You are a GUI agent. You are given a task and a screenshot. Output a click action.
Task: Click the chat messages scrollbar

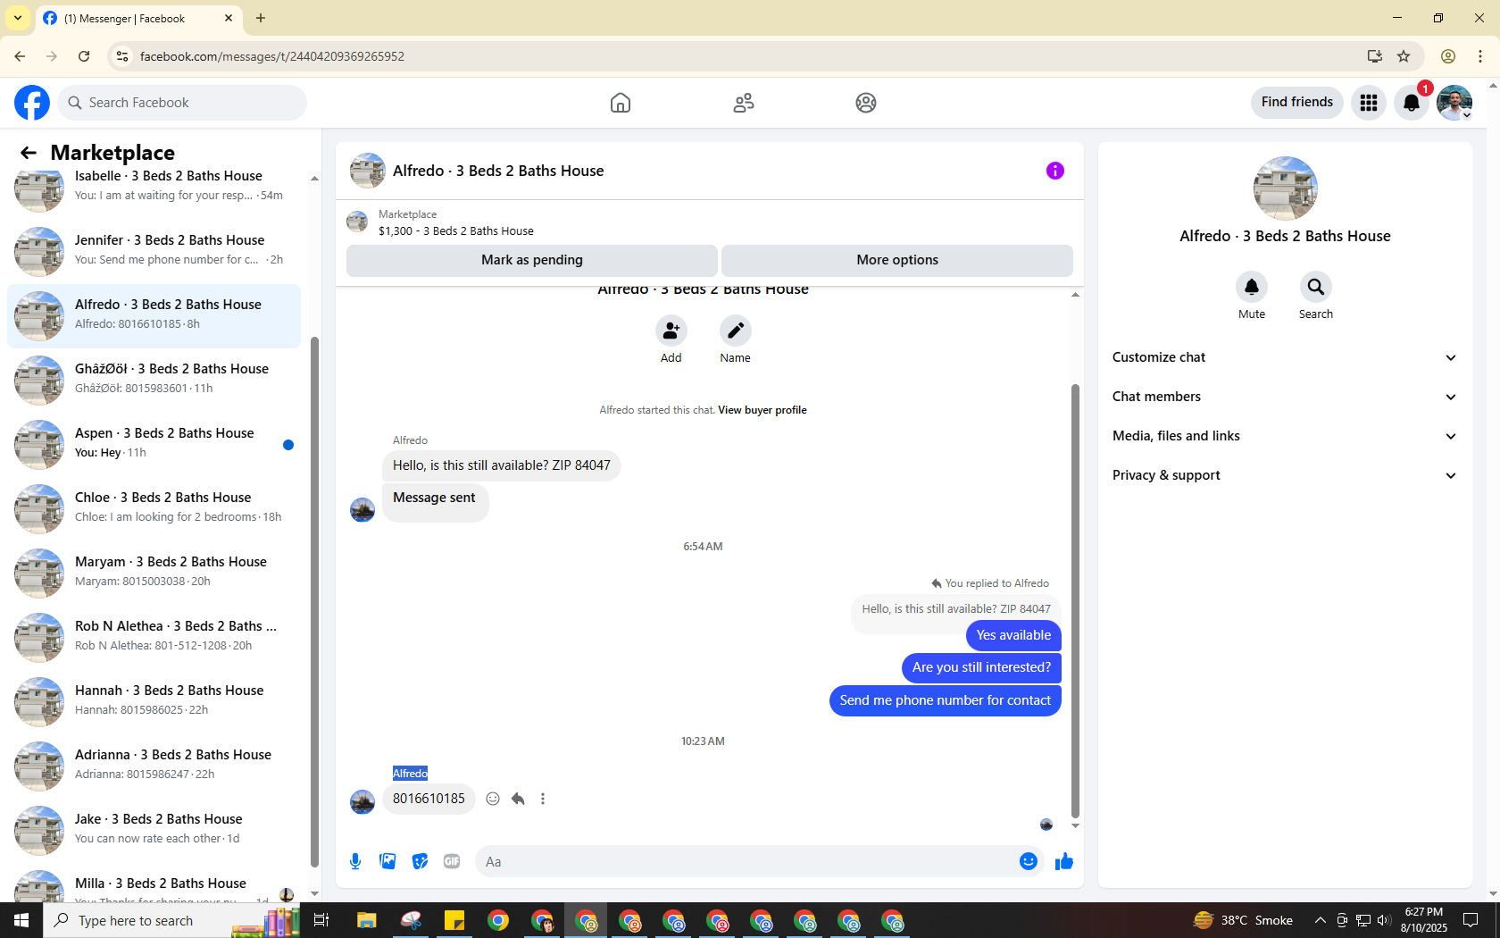[1075, 601]
